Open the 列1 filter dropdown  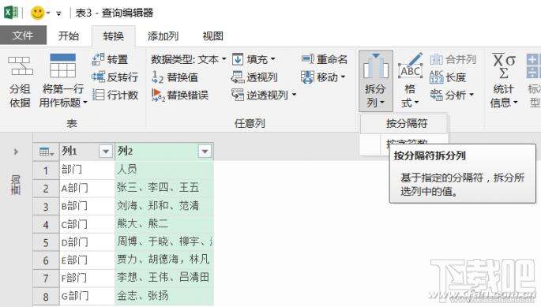pos(106,151)
